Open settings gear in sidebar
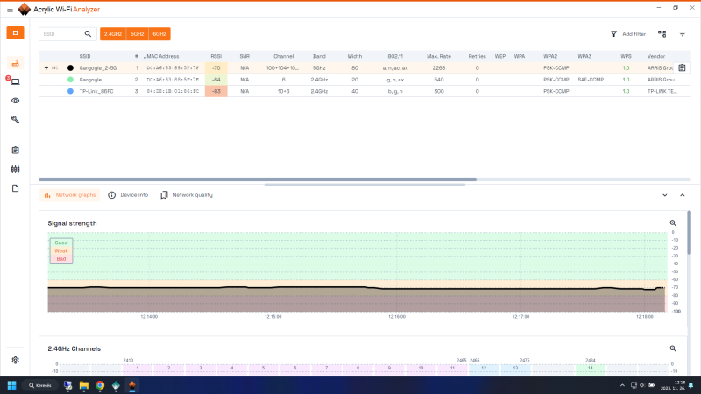Screen dimensions: 701x394 [x=15, y=360]
